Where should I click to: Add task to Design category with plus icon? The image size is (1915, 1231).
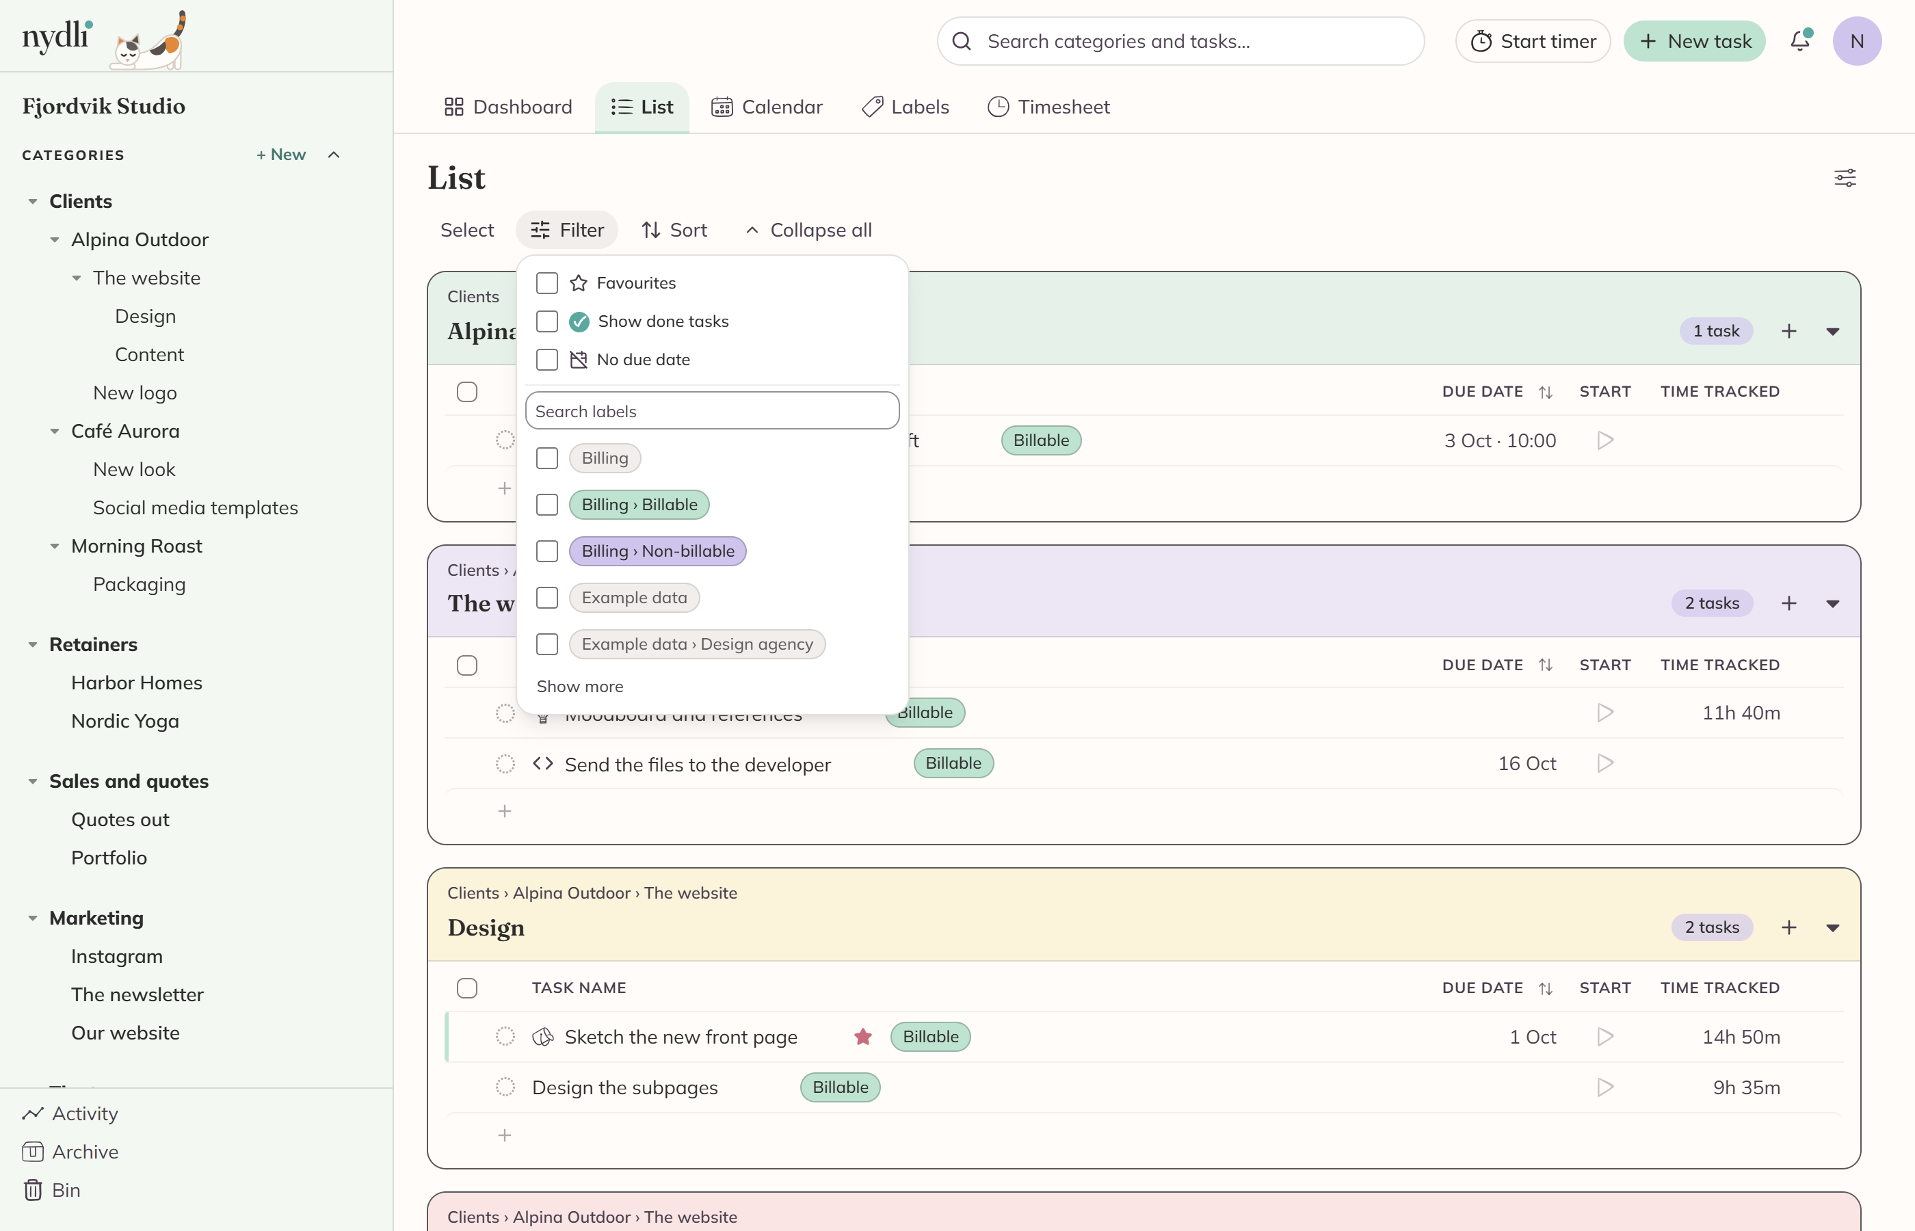[x=1788, y=927]
